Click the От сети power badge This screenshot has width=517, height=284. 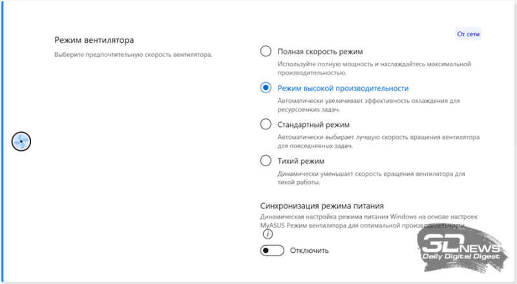pos(469,34)
